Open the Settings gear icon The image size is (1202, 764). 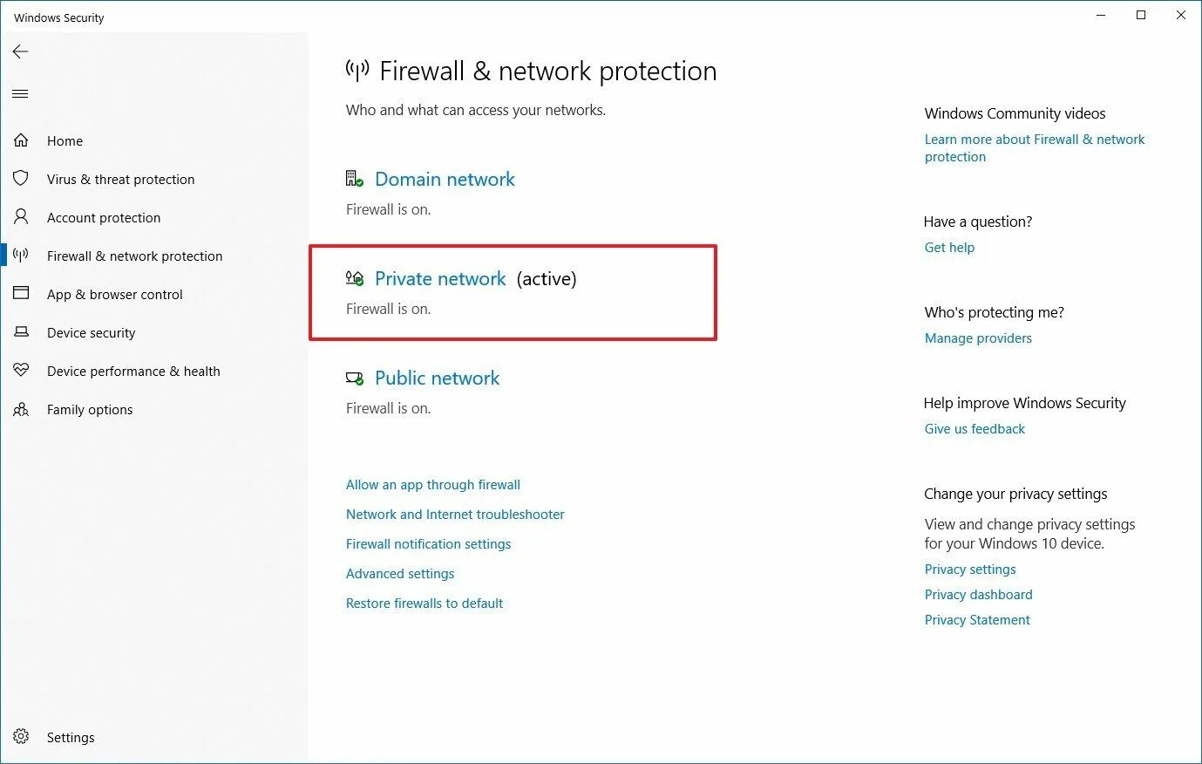click(x=21, y=737)
